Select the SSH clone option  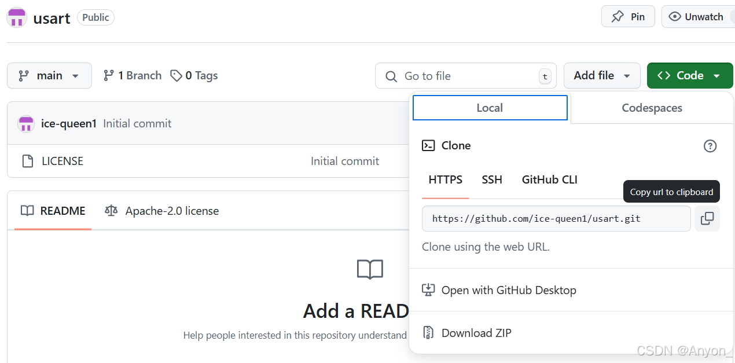coord(492,179)
